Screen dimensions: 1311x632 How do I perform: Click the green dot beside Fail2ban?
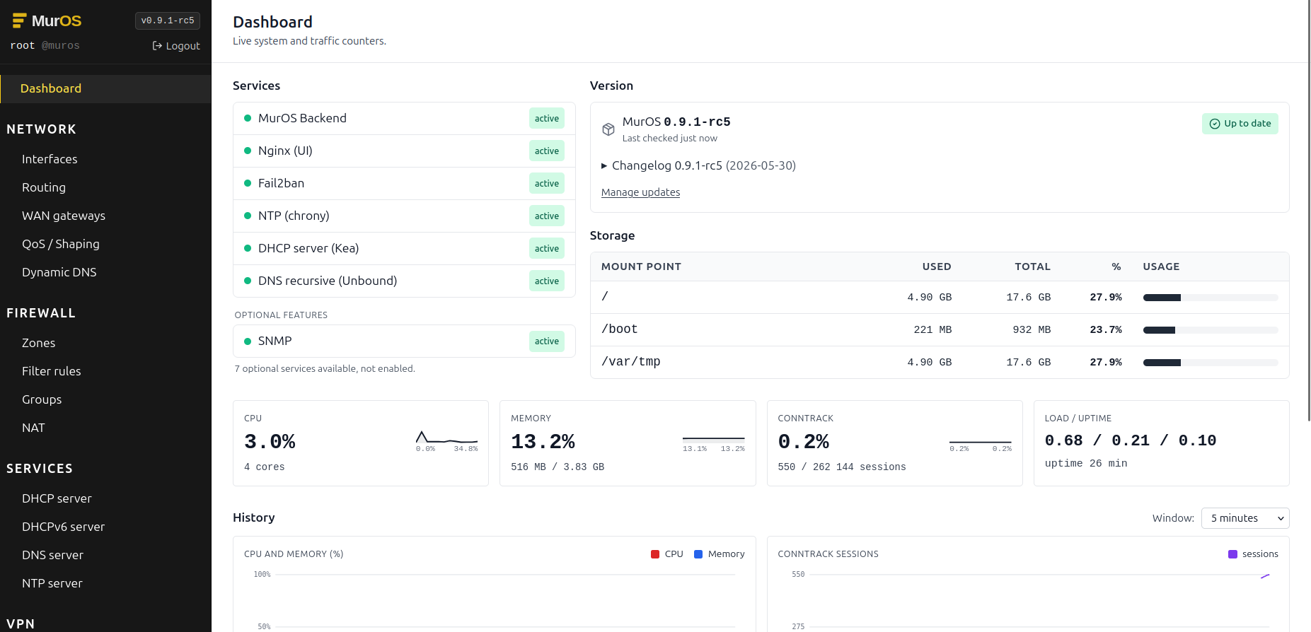coord(248,183)
